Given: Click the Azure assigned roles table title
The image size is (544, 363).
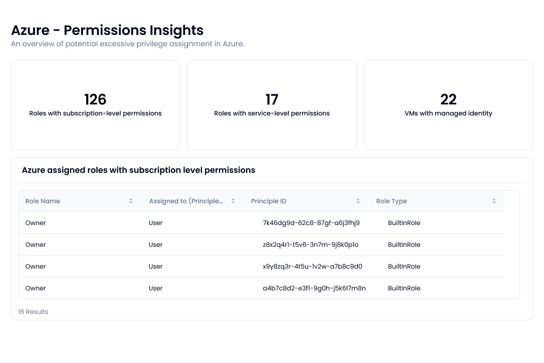Looking at the screenshot, I should 138,170.
